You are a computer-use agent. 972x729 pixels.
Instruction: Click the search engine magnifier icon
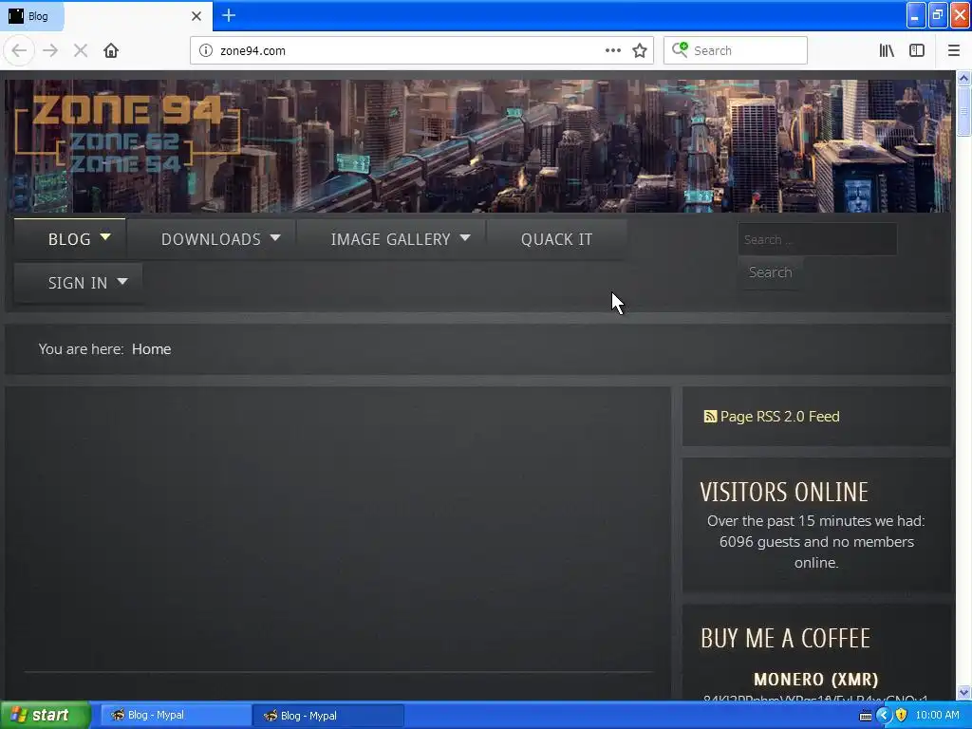tap(680, 49)
